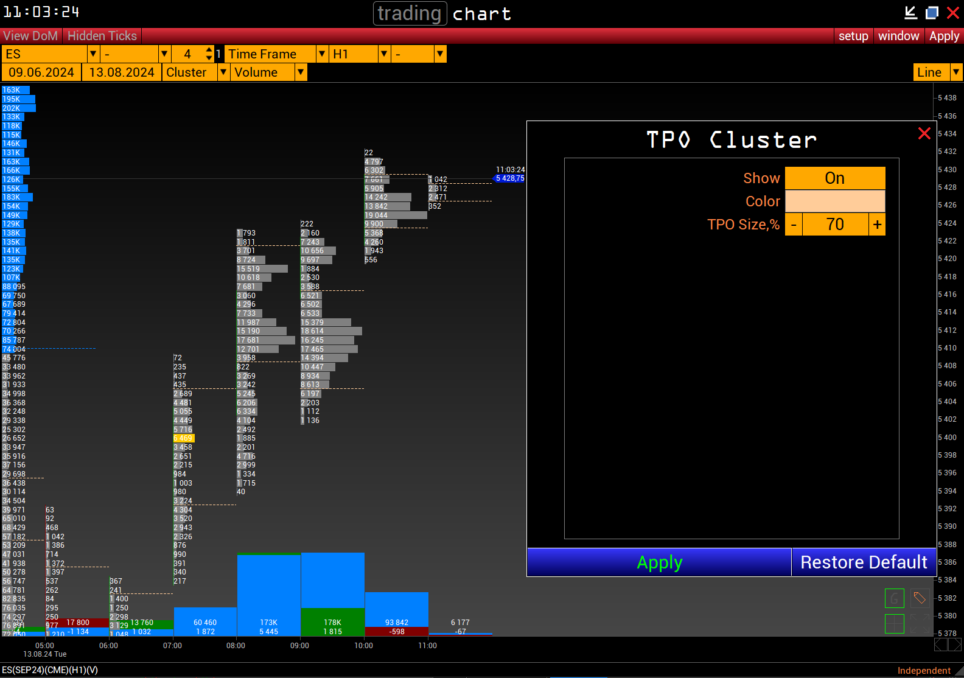Click the Restore Default button
This screenshot has height=678, width=964.
pyautogui.click(x=863, y=562)
